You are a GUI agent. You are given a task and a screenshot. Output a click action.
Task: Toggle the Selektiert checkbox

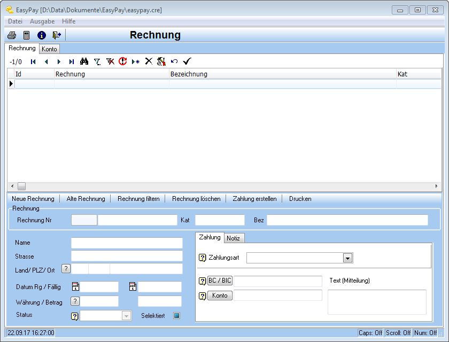click(x=176, y=315)
